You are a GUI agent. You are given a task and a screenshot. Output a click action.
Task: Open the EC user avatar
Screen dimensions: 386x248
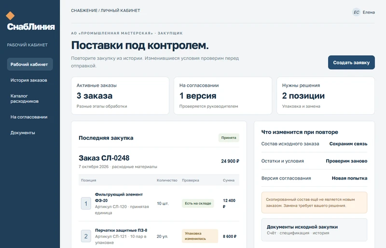point(356,13)
